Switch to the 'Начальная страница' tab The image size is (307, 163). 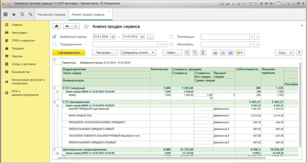51,15
